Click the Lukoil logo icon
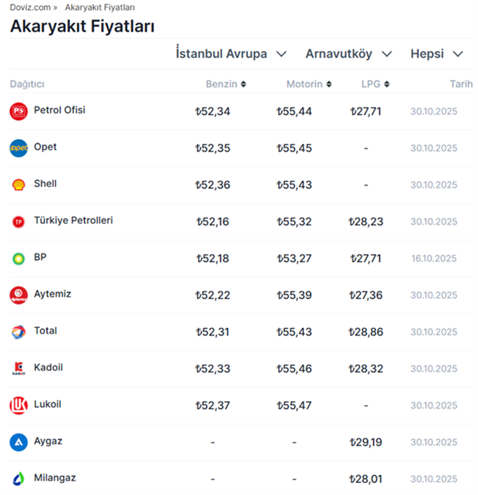 19,406
